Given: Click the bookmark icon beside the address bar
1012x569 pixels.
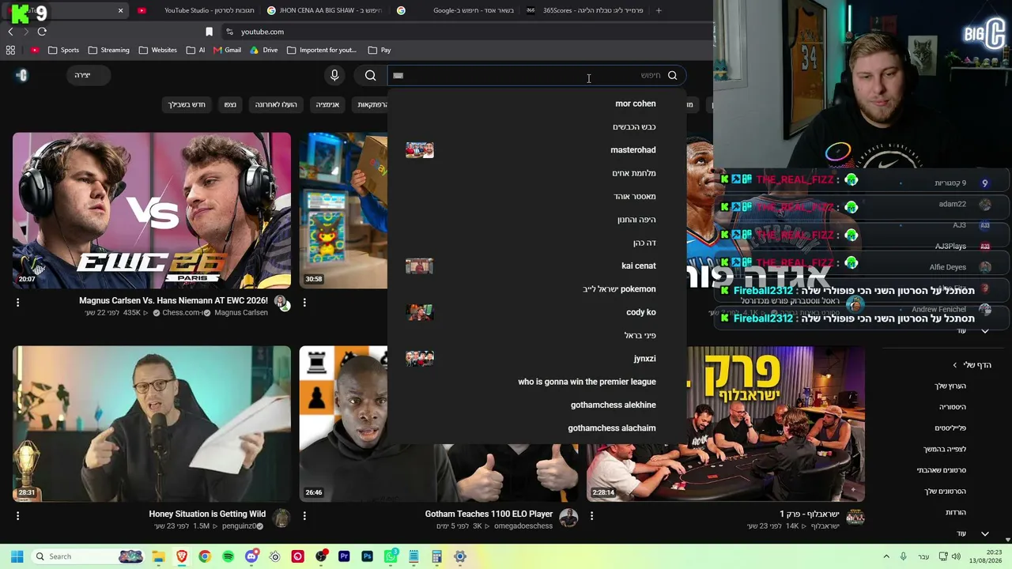Looking at the screenshot, I should pyautogui.click(x=209, y=32).
